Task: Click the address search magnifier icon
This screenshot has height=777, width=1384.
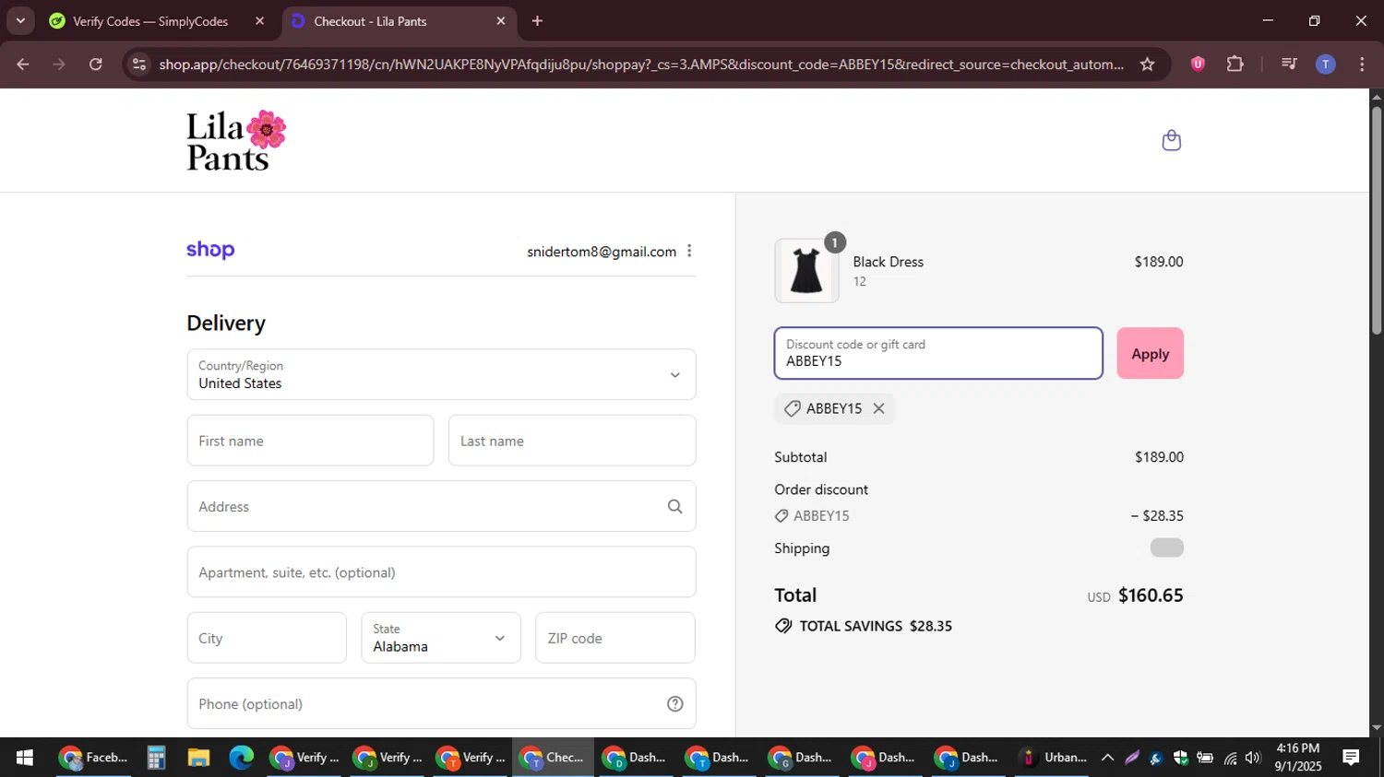Action: (x=674, y=506)
